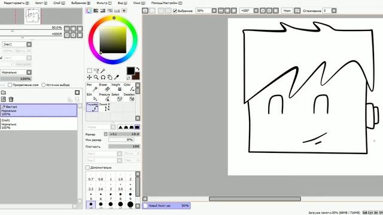The height and width of the screenshot is (215, 383).
Task: Select the Pen vector tool
Action: [x=92, y=88]
